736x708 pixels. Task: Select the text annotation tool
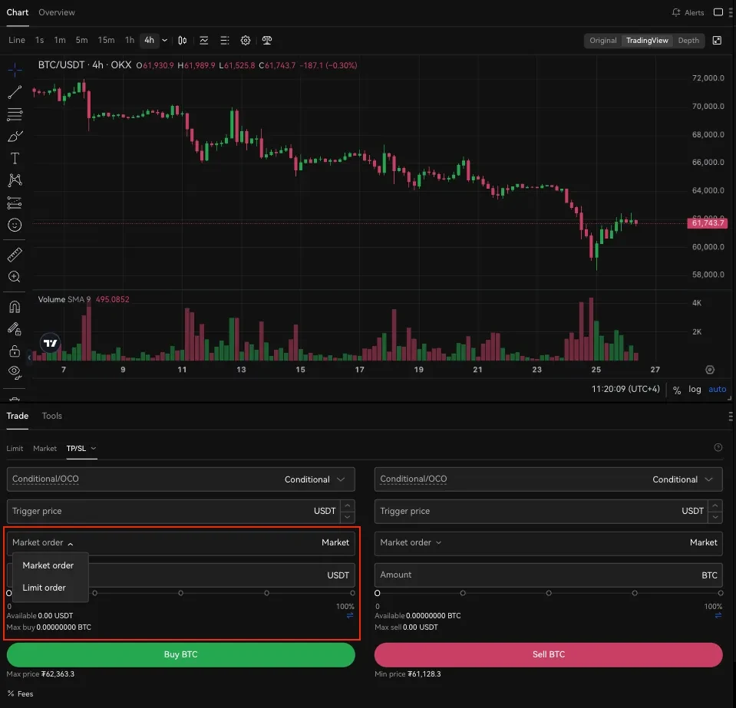pyautogui.click(x=15, y=159)
